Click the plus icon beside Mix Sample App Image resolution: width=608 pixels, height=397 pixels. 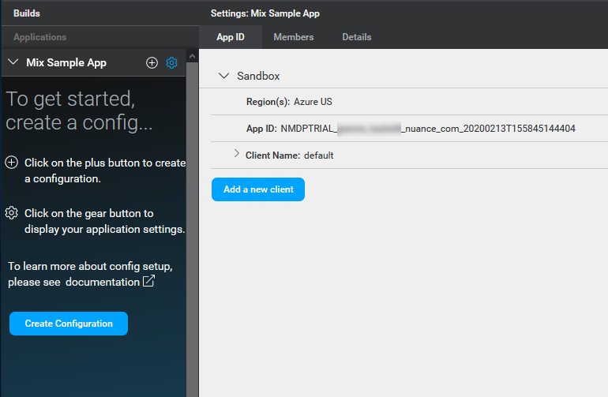(x=152, y=62)
